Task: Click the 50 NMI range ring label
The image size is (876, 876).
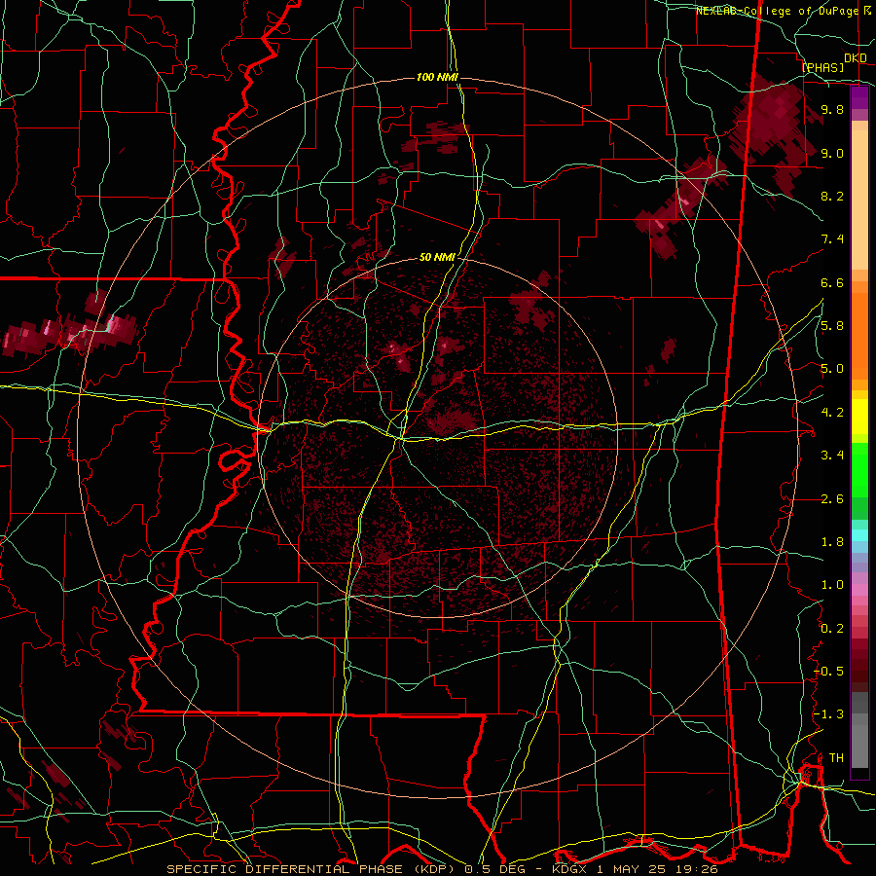Action: pos(437,257)
